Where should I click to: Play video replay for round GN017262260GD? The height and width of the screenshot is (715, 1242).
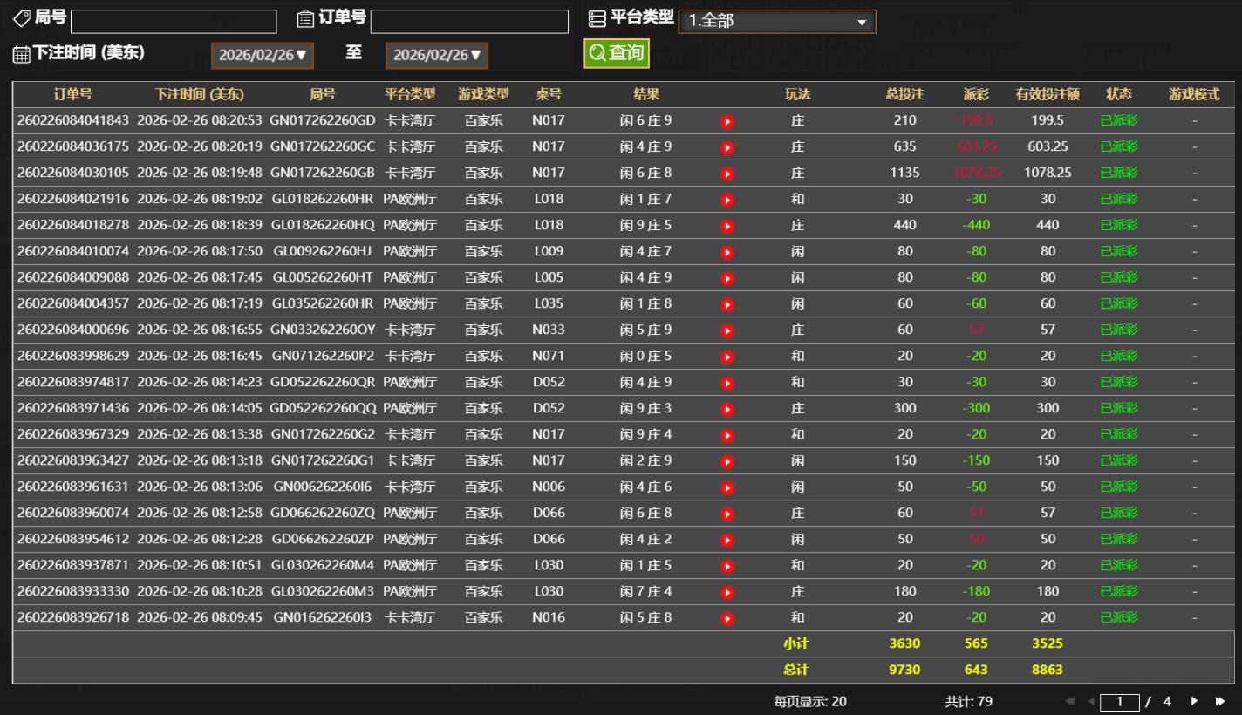click(x=727, y=121)
